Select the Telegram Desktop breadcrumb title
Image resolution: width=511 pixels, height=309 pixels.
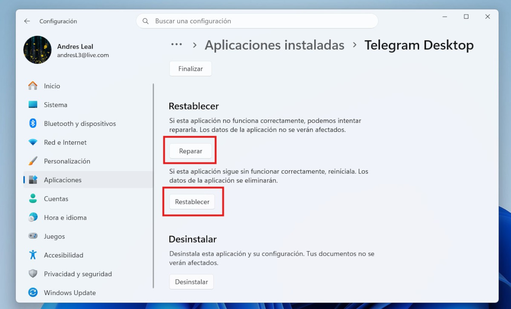pyautogui.click(x=419, y=45)
